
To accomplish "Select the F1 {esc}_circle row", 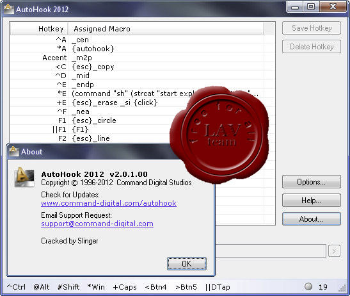I will point(143,120).
